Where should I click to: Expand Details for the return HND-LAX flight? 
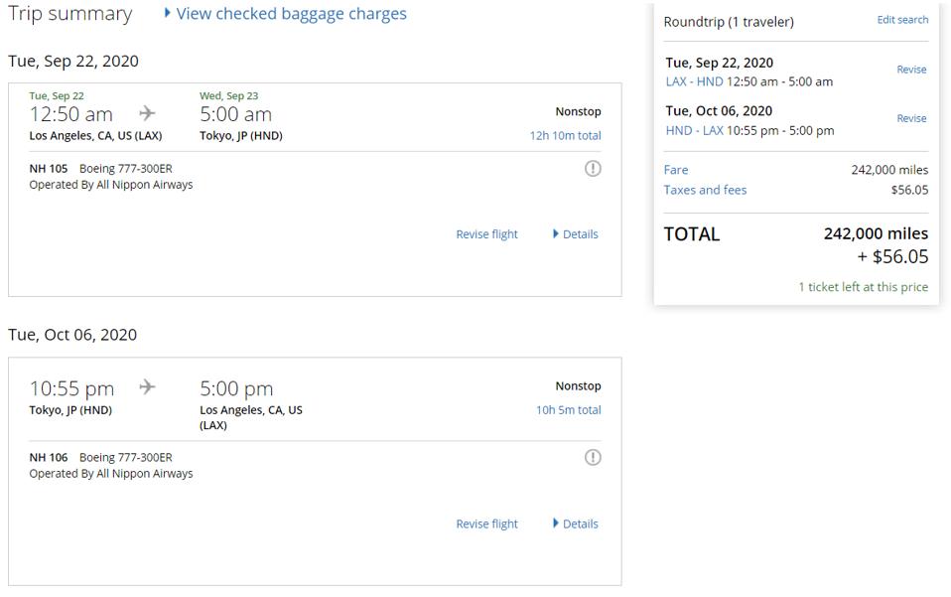click(x=576, y=524)
